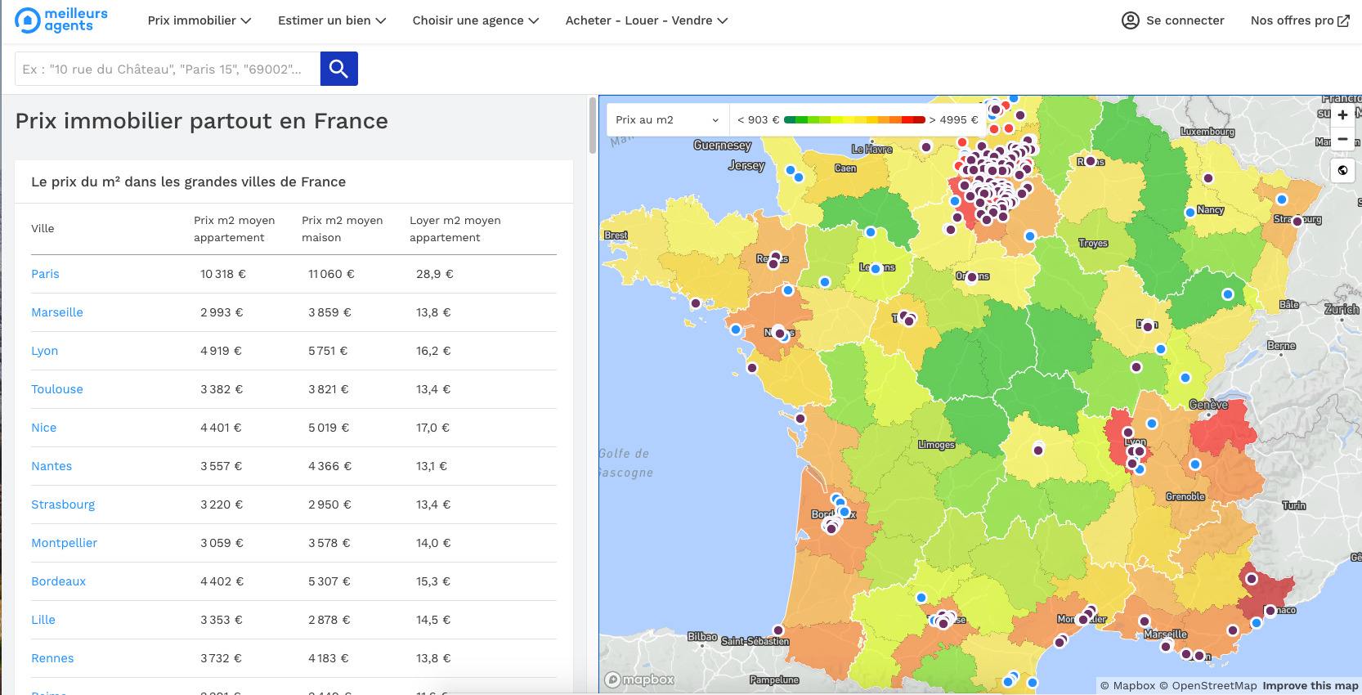Click the user account icon
This screenshot has height=695, width=1362.
tap(1130, 20)
